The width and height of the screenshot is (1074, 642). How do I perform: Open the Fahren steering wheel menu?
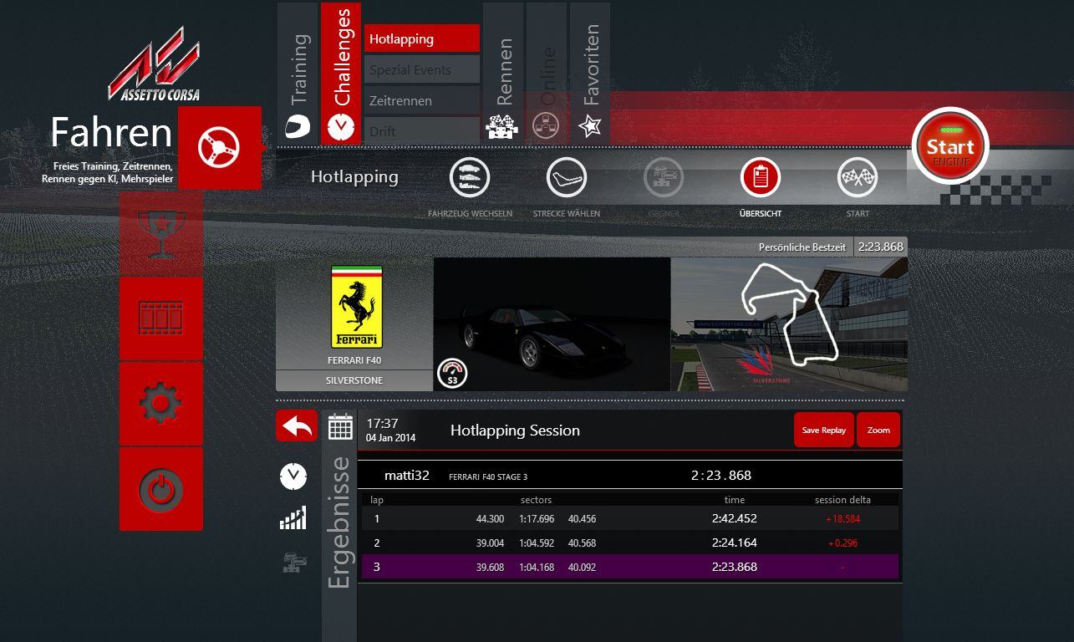pos(219,148)
